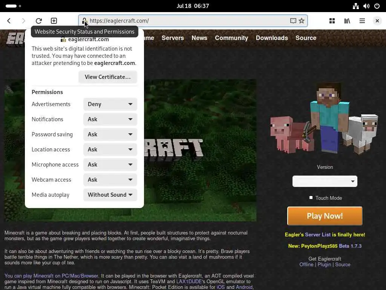Image resolution: width=386 pixels, height=290 pixels.
Task: Open the Android link
Action: tap(244, 287)
